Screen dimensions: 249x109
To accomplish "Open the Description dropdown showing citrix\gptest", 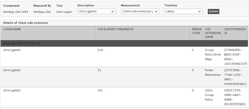I will (x=96, y=12).
